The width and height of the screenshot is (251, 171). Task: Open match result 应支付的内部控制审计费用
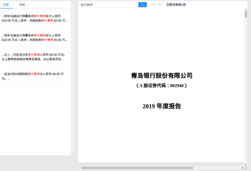coord(35,76)
